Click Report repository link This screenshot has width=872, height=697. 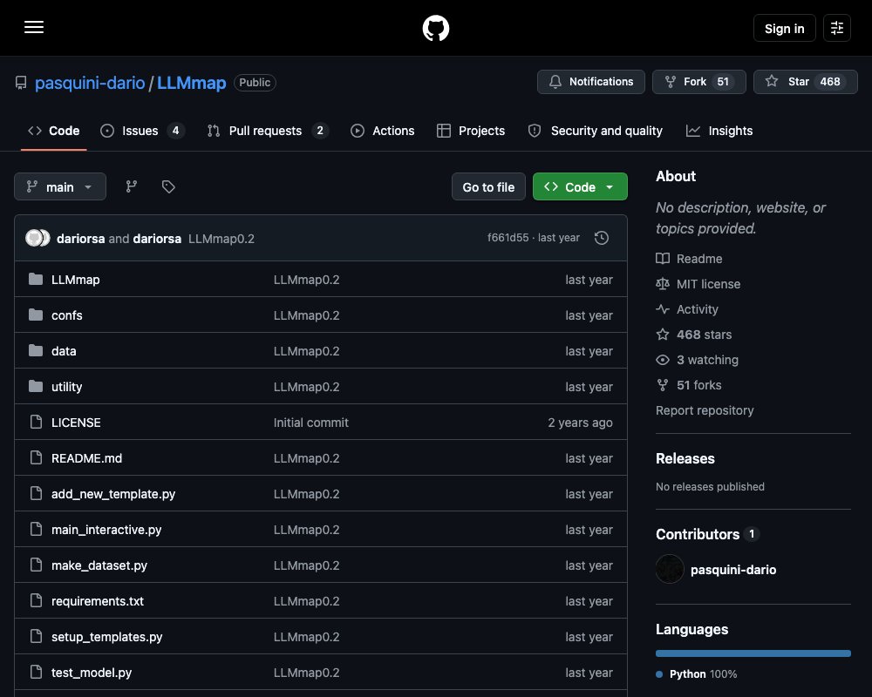click(x=705, y=410)
